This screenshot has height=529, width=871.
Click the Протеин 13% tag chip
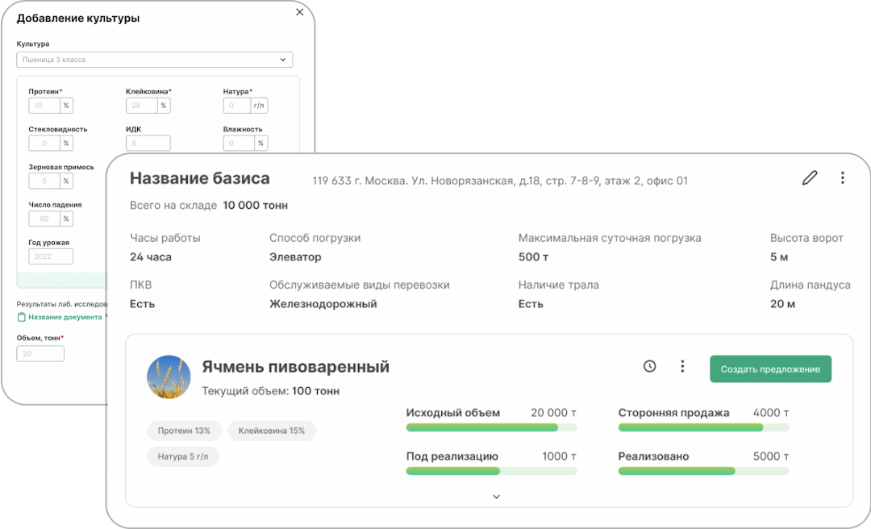click(x=184, y=431)
